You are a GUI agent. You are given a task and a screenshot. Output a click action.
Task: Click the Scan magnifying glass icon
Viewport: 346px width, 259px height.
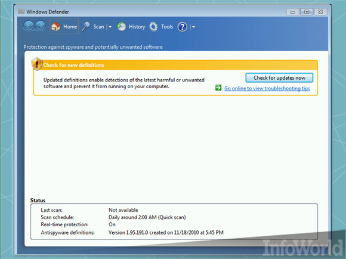click(x=86, y=26)
